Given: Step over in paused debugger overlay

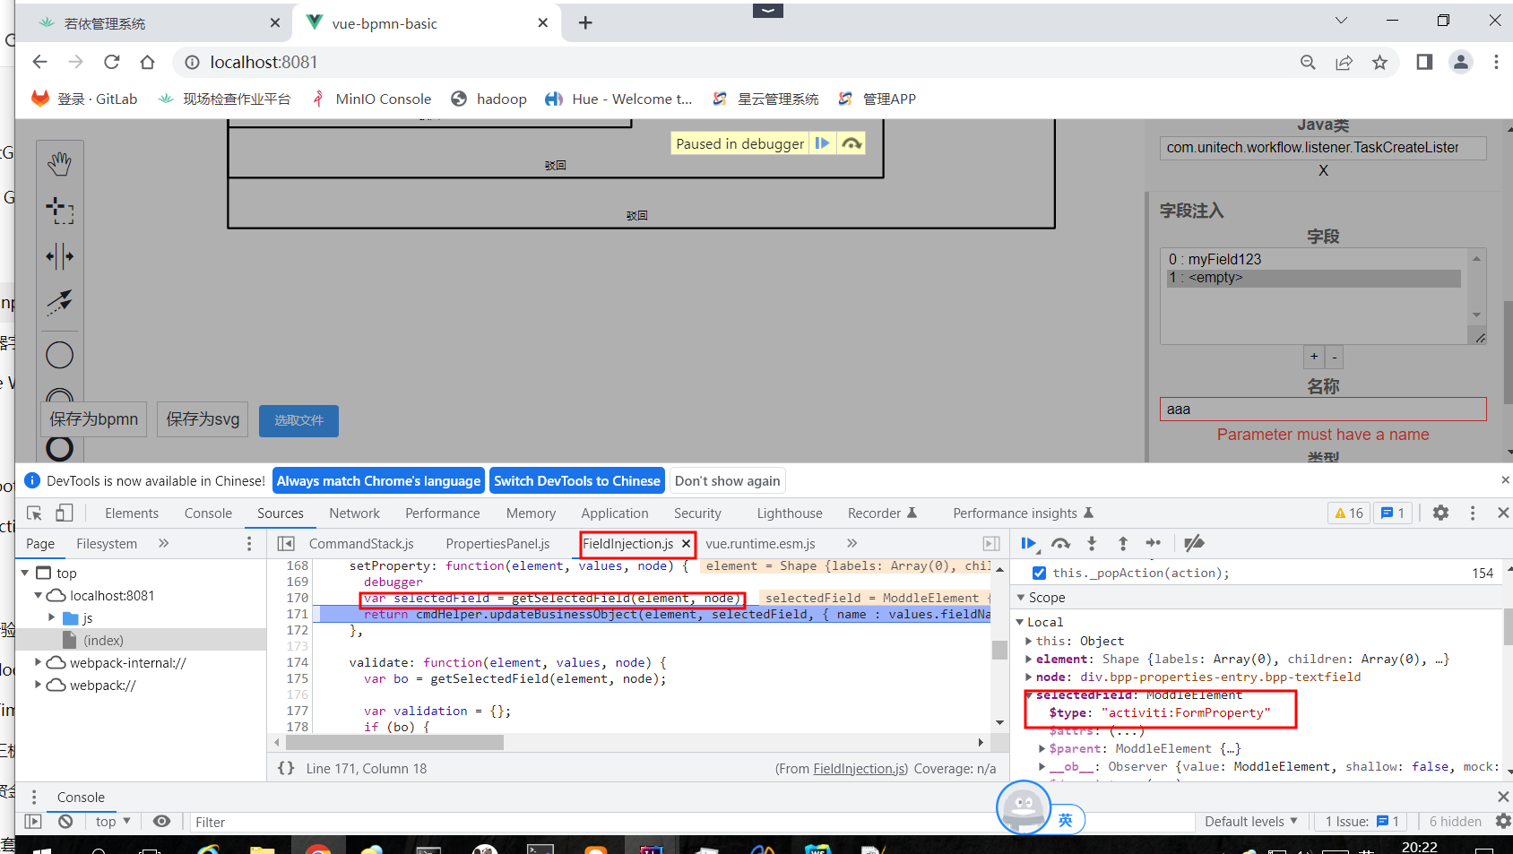Looking at the screenshot, I should pyautogui.click(x=852, y=143).
